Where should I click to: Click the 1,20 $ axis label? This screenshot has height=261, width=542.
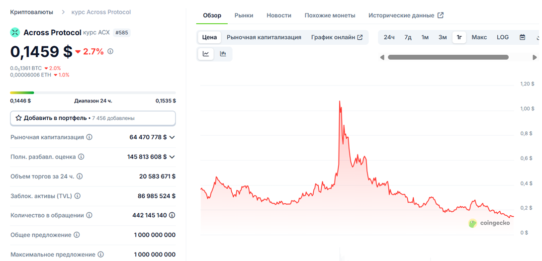(x=527, y=84)
